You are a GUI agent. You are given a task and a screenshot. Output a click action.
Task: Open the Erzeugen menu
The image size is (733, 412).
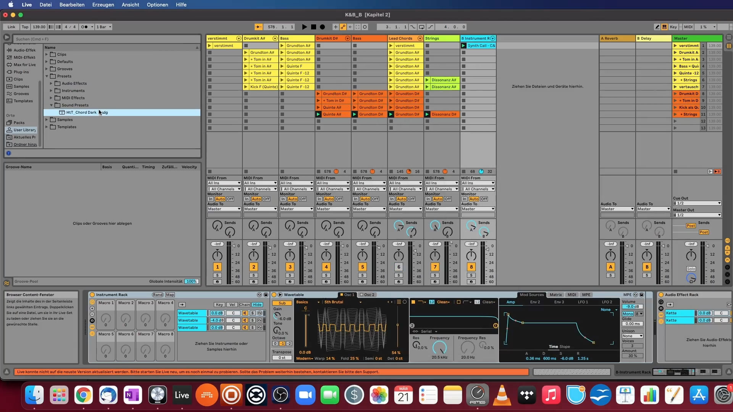[x=103, y=5]
